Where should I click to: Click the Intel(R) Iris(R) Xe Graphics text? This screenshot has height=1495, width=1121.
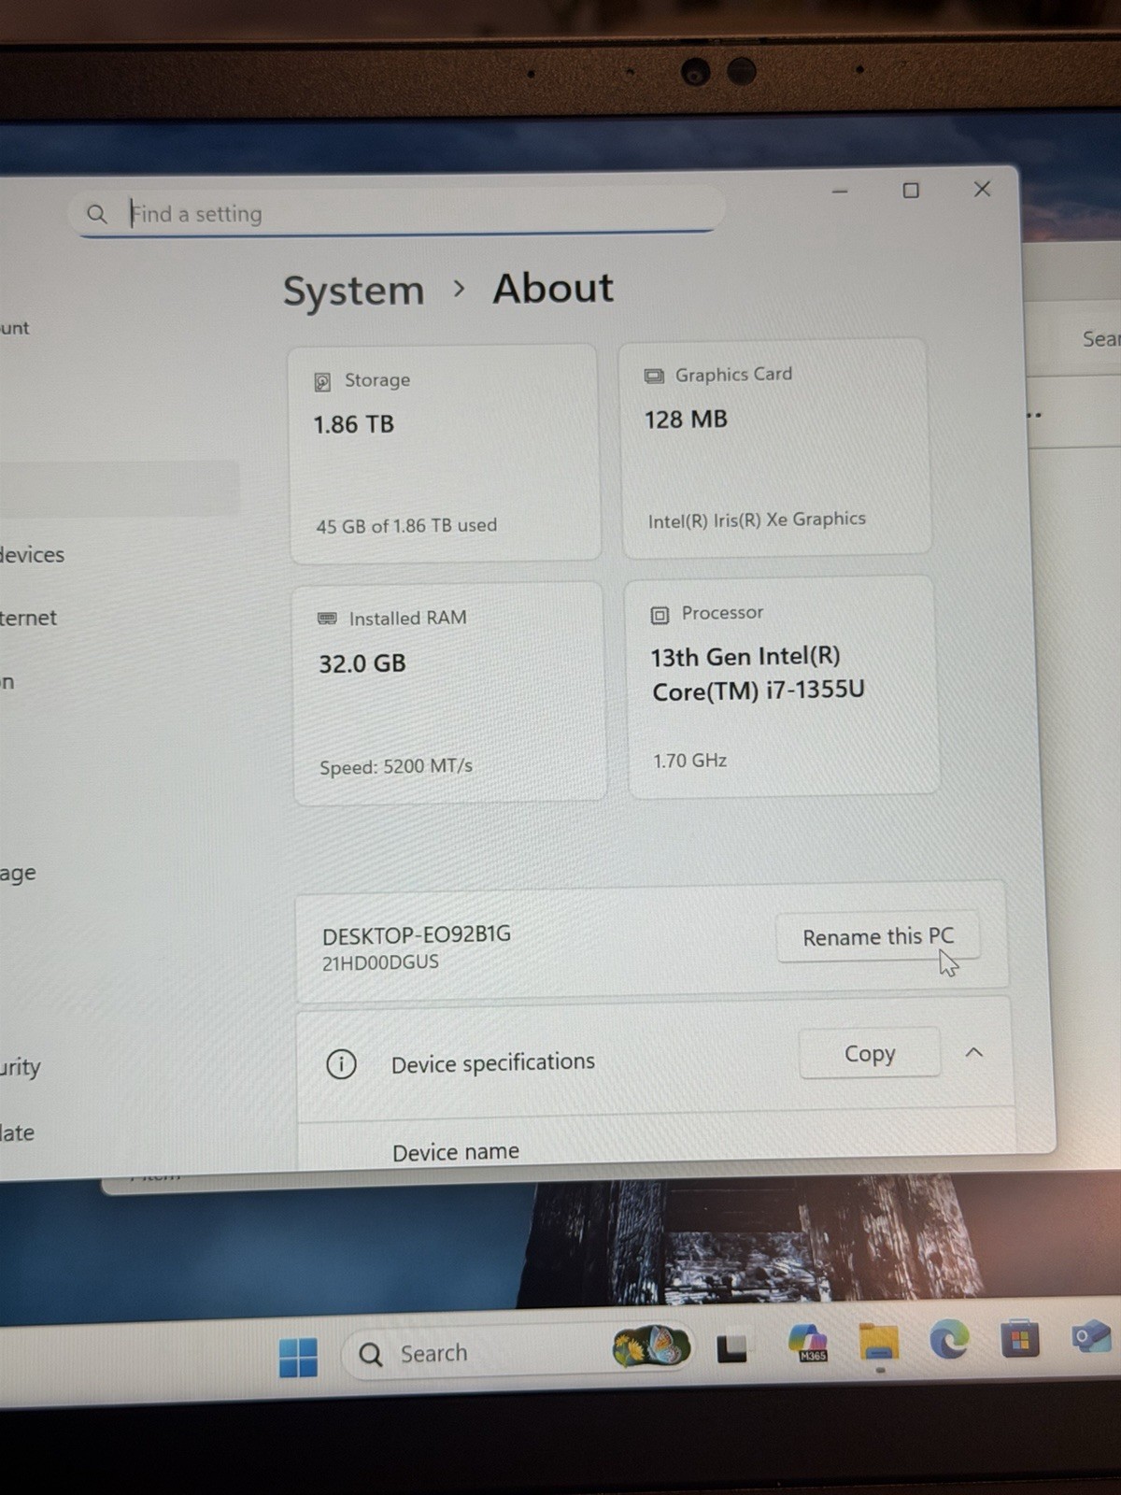(x=757, y=520)
